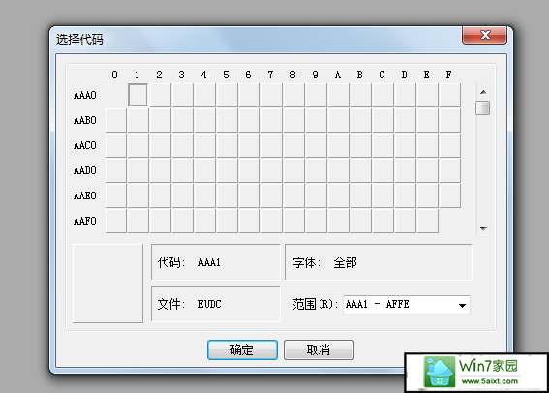Click the vertical scrollbar thumb

tap(483, 107)
